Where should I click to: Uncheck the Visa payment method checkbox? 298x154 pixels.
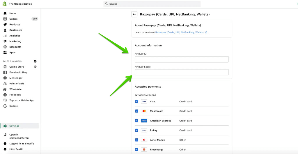coord(136,102)
